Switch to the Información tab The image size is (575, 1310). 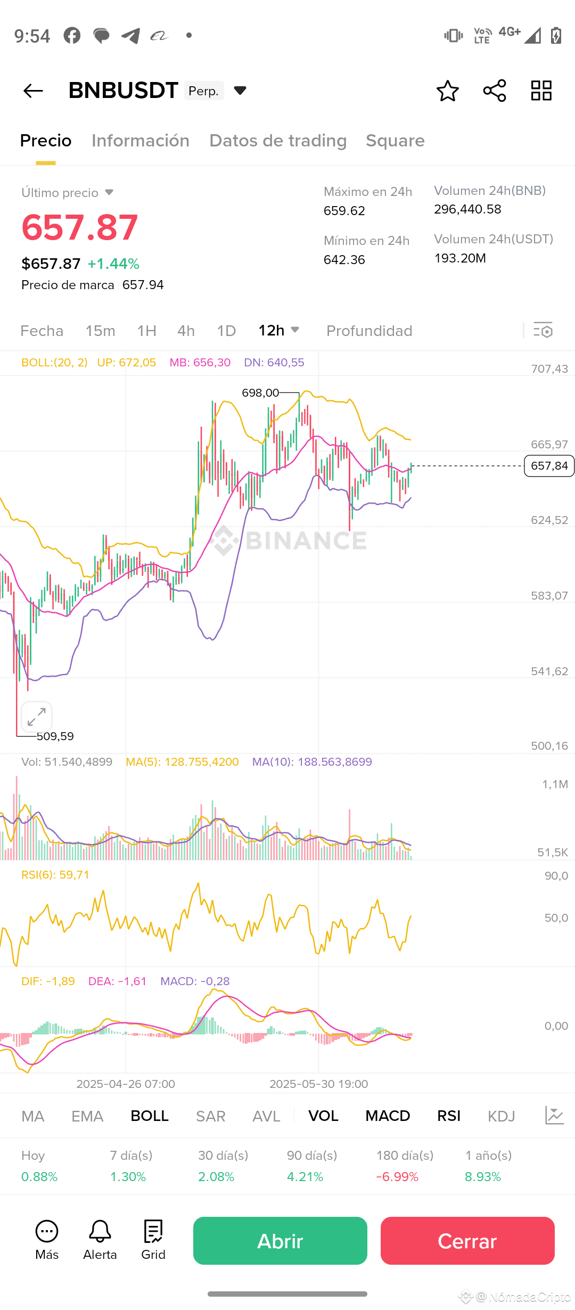tap(141, 141)
